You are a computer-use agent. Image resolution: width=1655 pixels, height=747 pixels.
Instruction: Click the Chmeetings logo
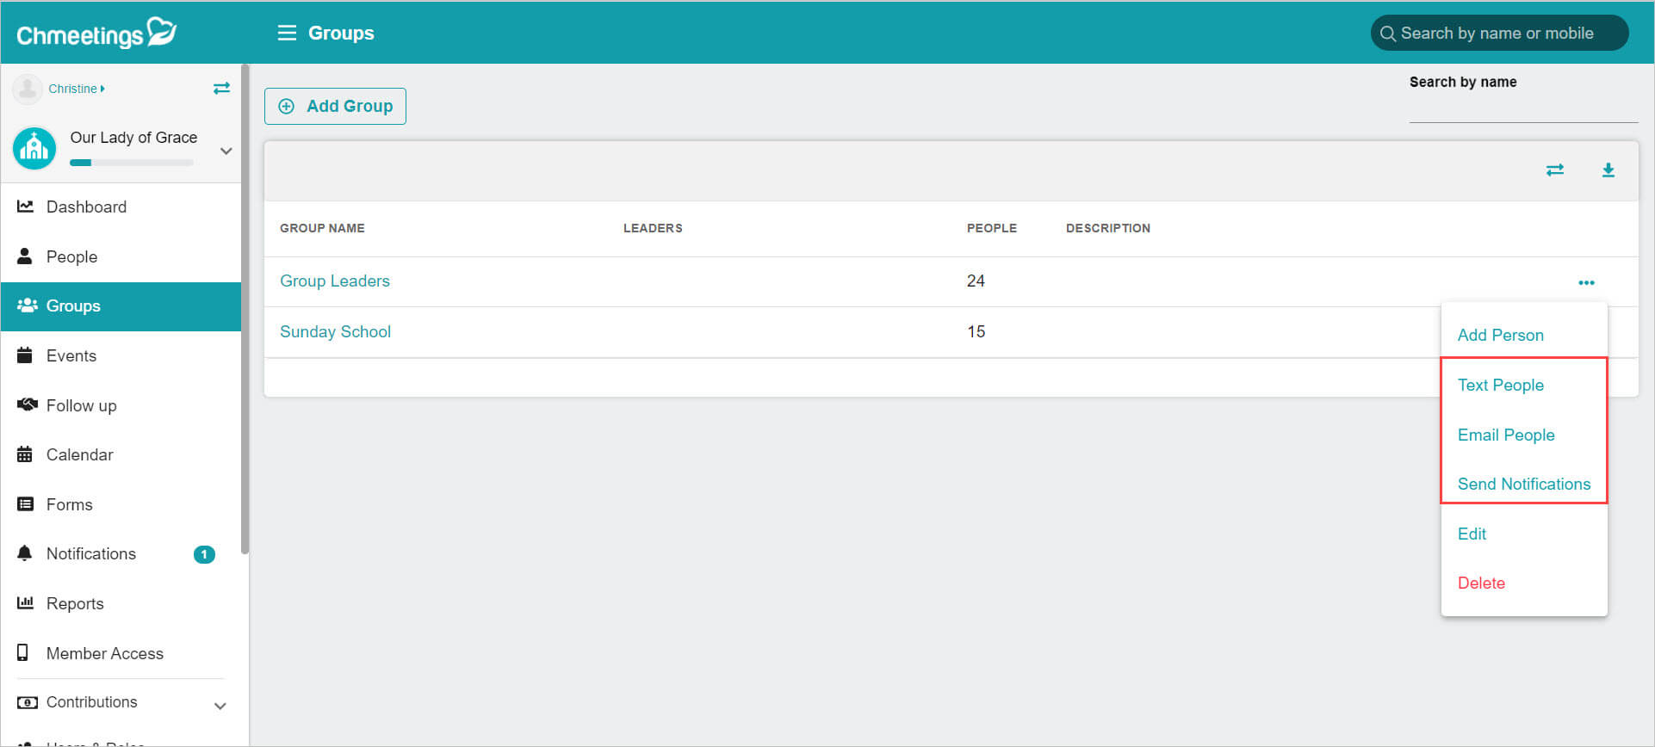coord(96,33)
